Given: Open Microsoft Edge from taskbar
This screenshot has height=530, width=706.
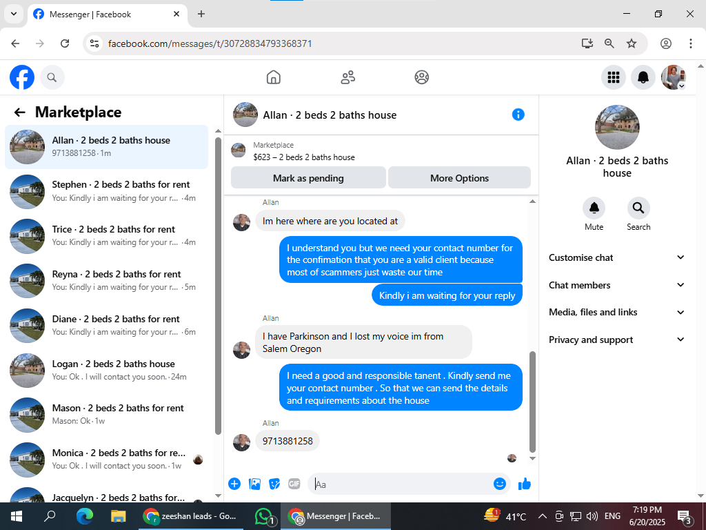Looking at the screenshot, I should tap(83, 516).
